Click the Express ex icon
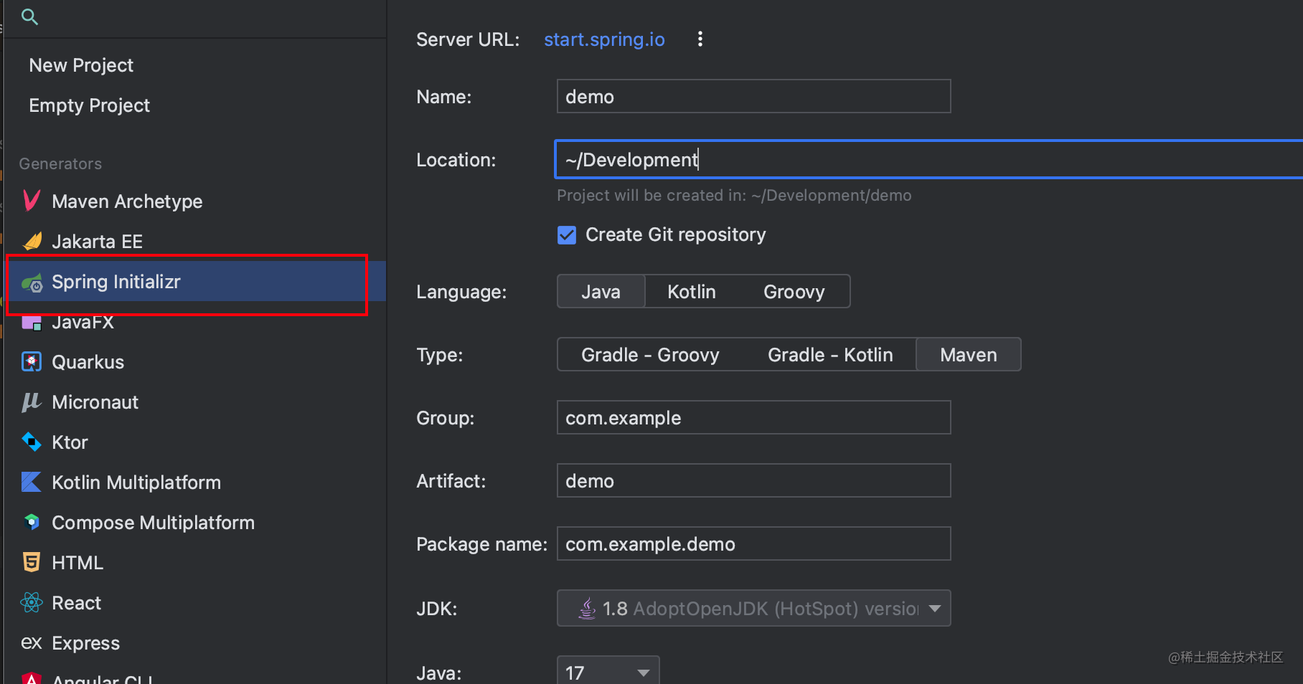Viewport: 1303px width, 684px height. (32, 642)
